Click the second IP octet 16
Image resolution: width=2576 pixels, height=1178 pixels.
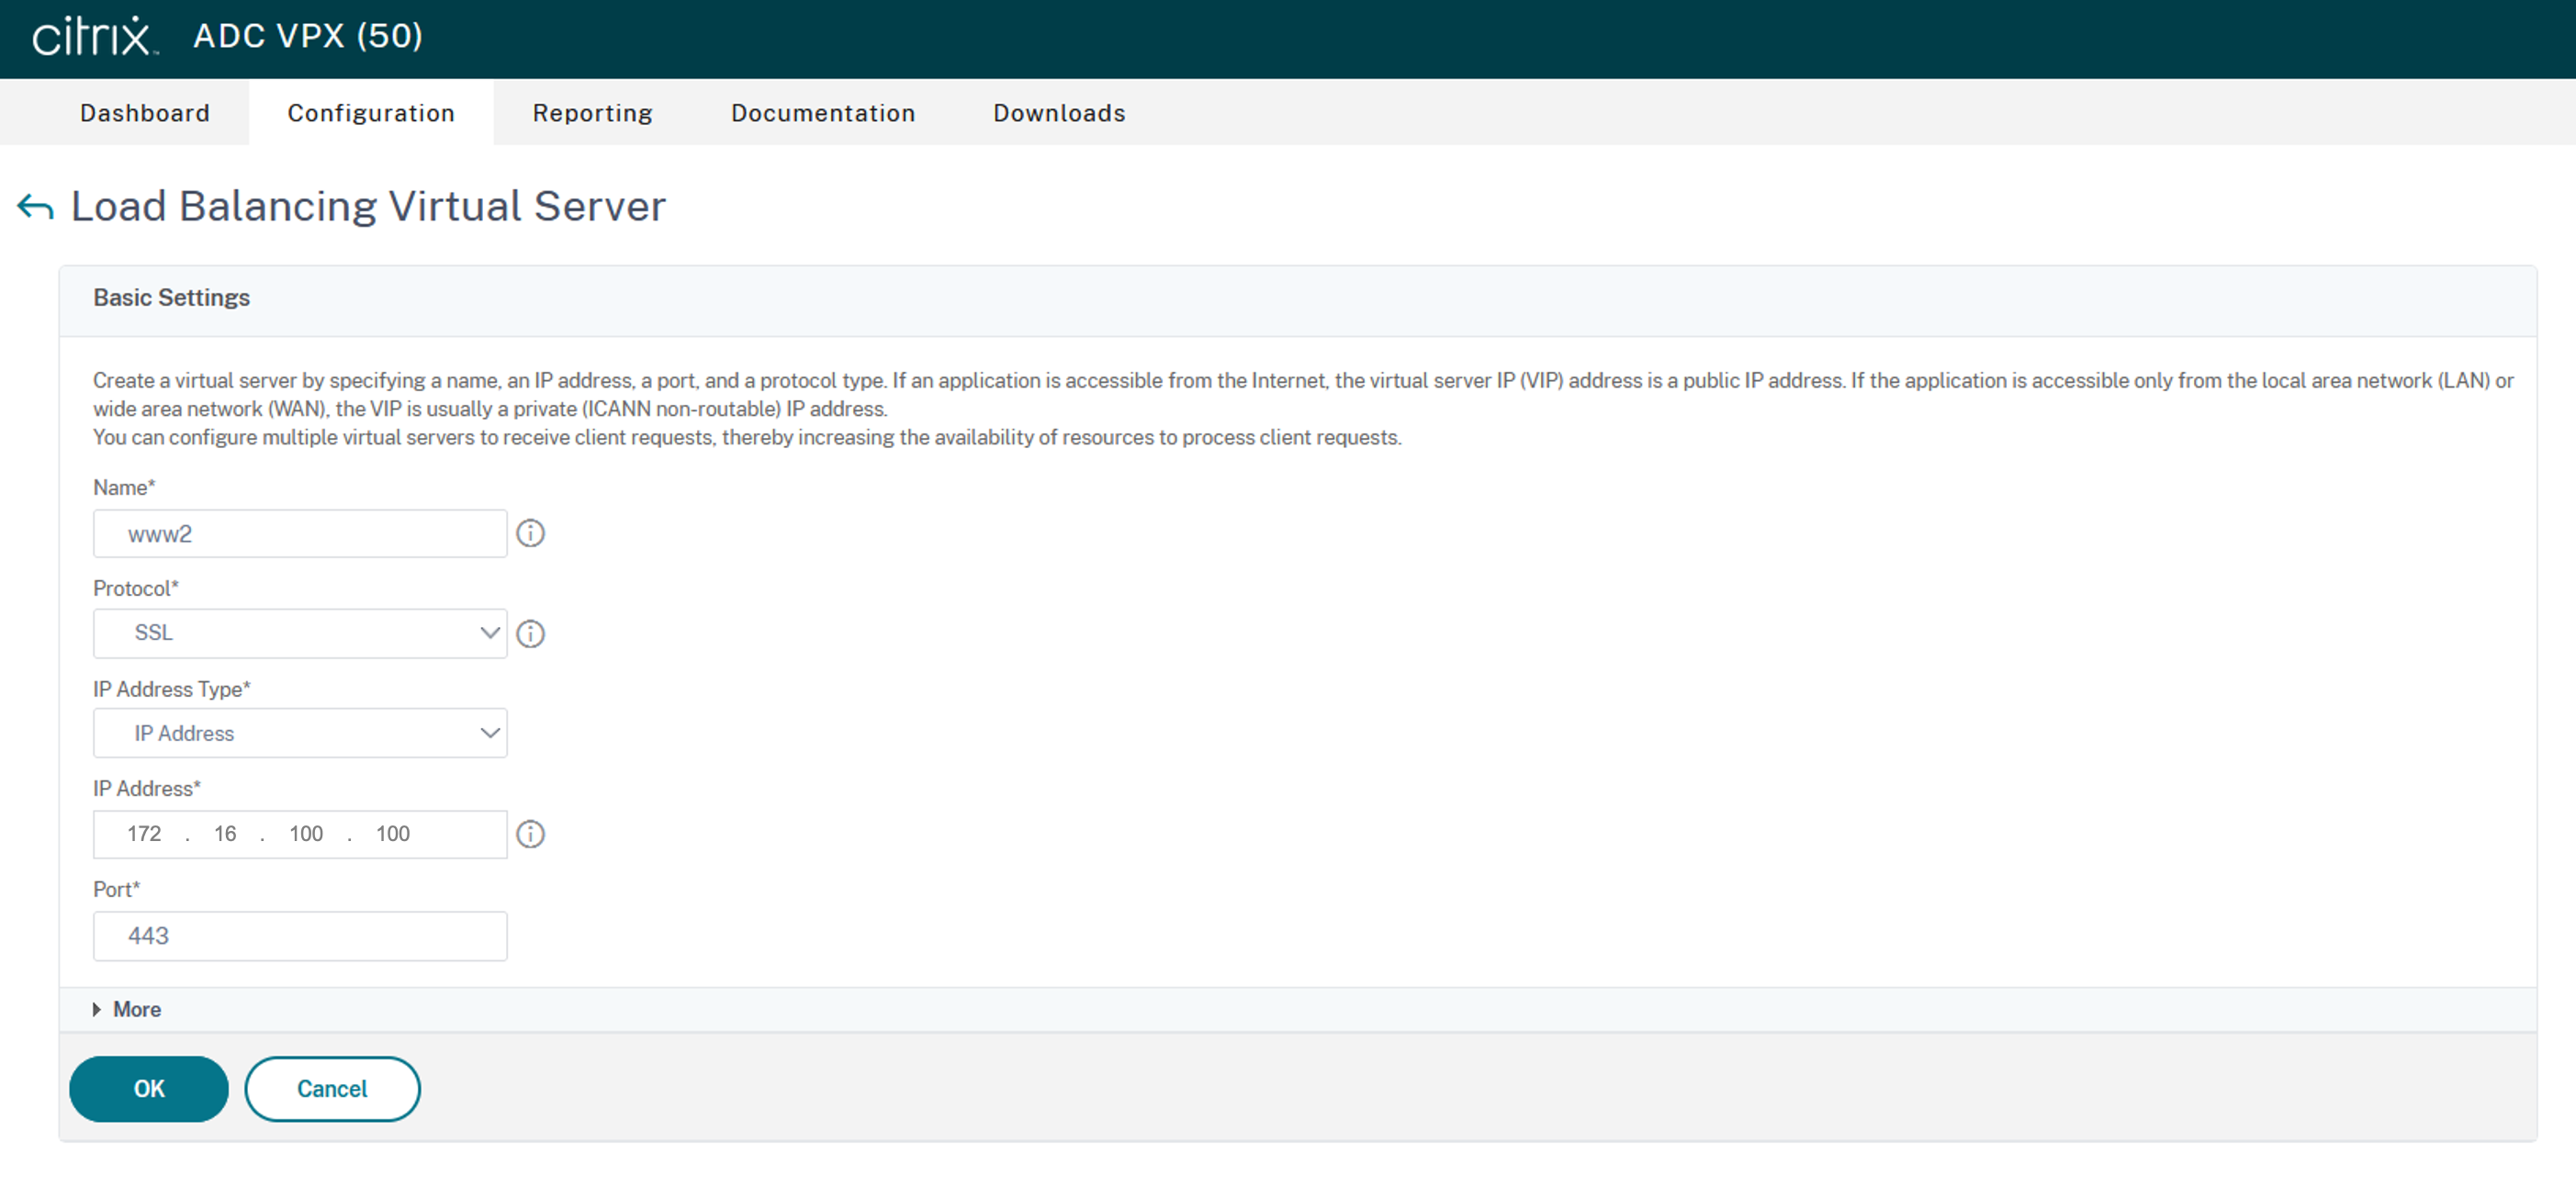click(225, 834)
